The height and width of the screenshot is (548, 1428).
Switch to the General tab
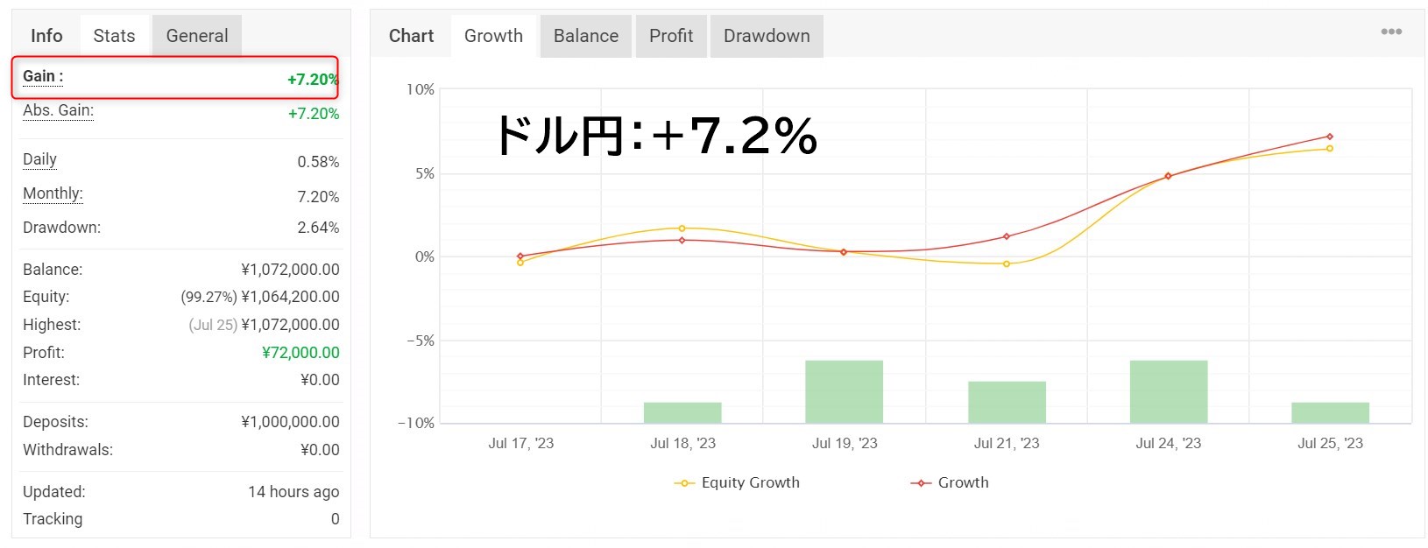[x=197, y=36]
